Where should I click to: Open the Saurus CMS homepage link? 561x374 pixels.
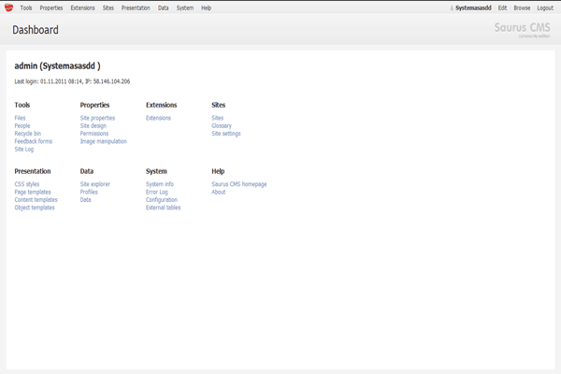point(239,184)
